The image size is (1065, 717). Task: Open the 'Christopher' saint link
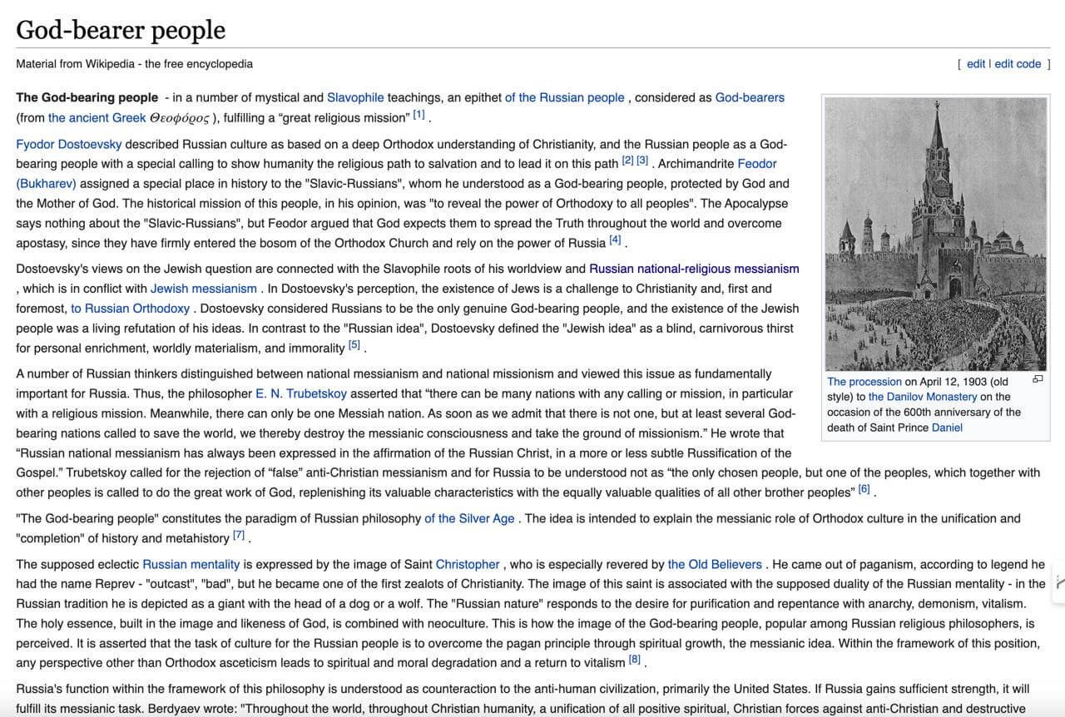pos(468,564)
